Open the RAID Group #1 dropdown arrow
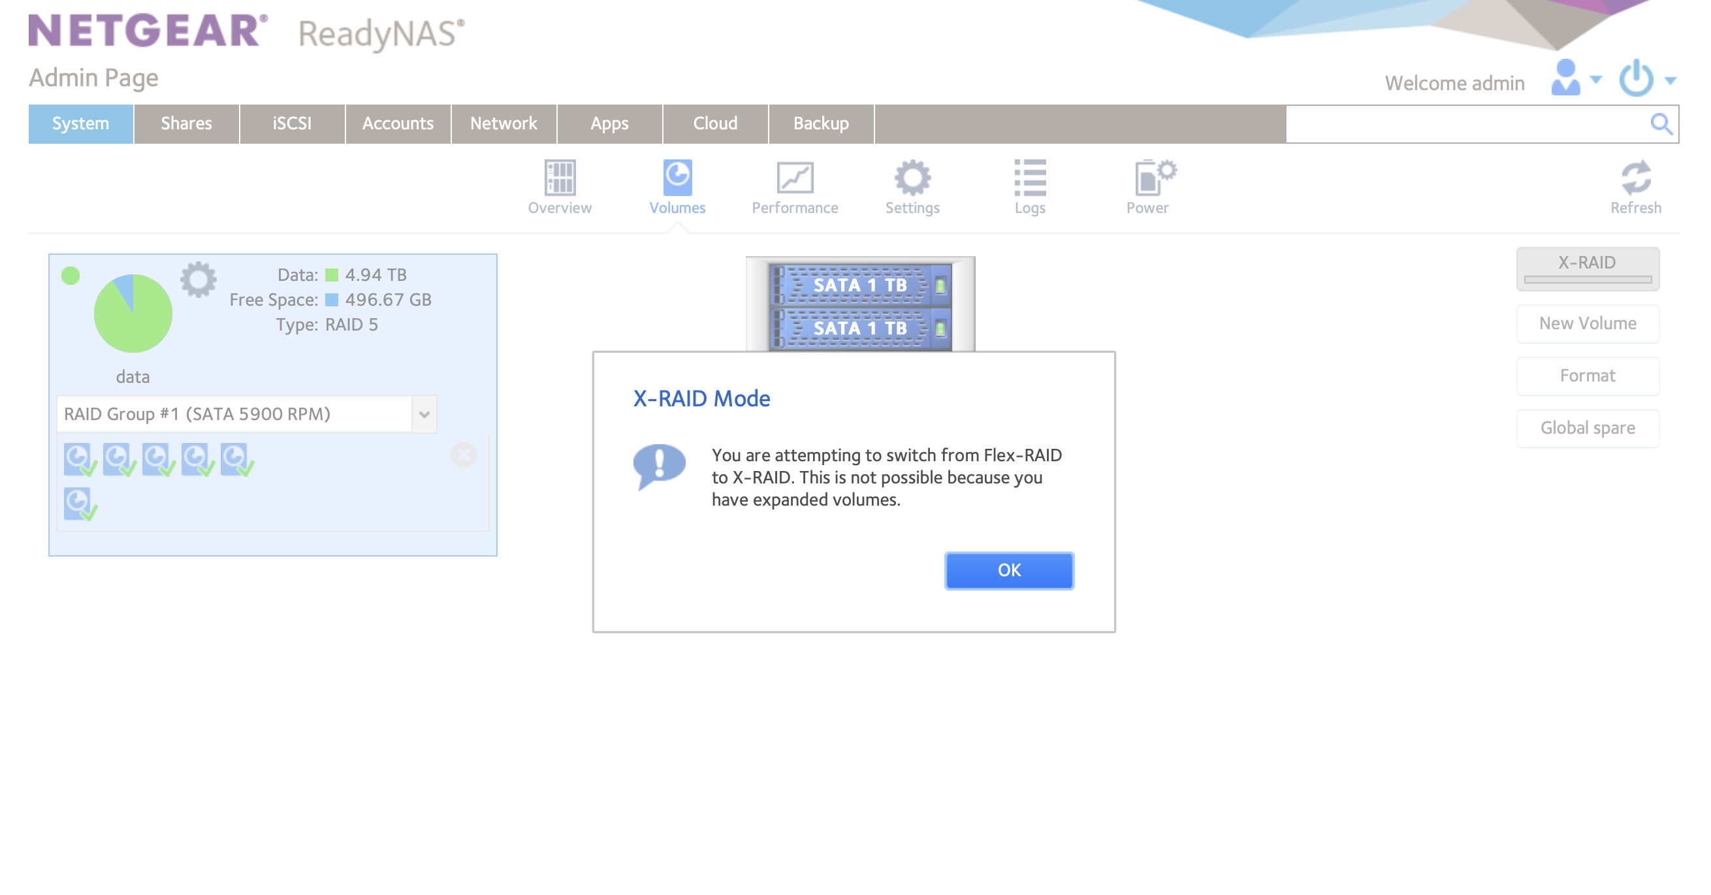1711x895 pixels. (424, 414)
